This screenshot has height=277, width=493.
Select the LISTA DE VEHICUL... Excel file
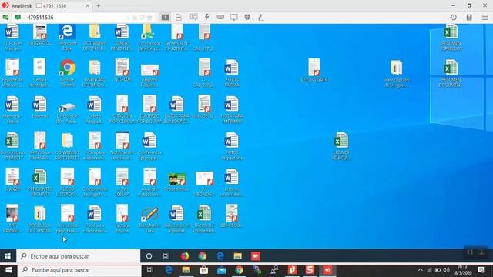[341, 145]
